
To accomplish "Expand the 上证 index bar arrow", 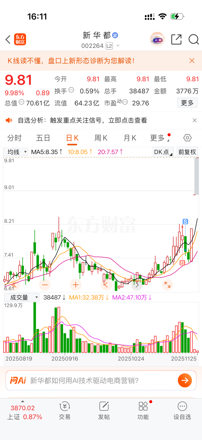I will [23, 401].
